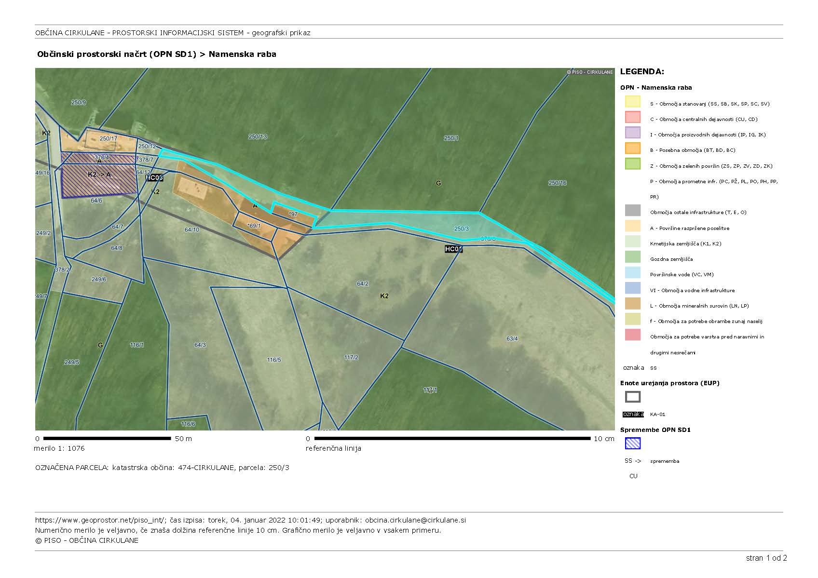Image resolution: width=818 pixels, height=578 pixels.
Task: Click the yellow S - Območja stanovanj swatch
Action: click(x=632, y=102)
